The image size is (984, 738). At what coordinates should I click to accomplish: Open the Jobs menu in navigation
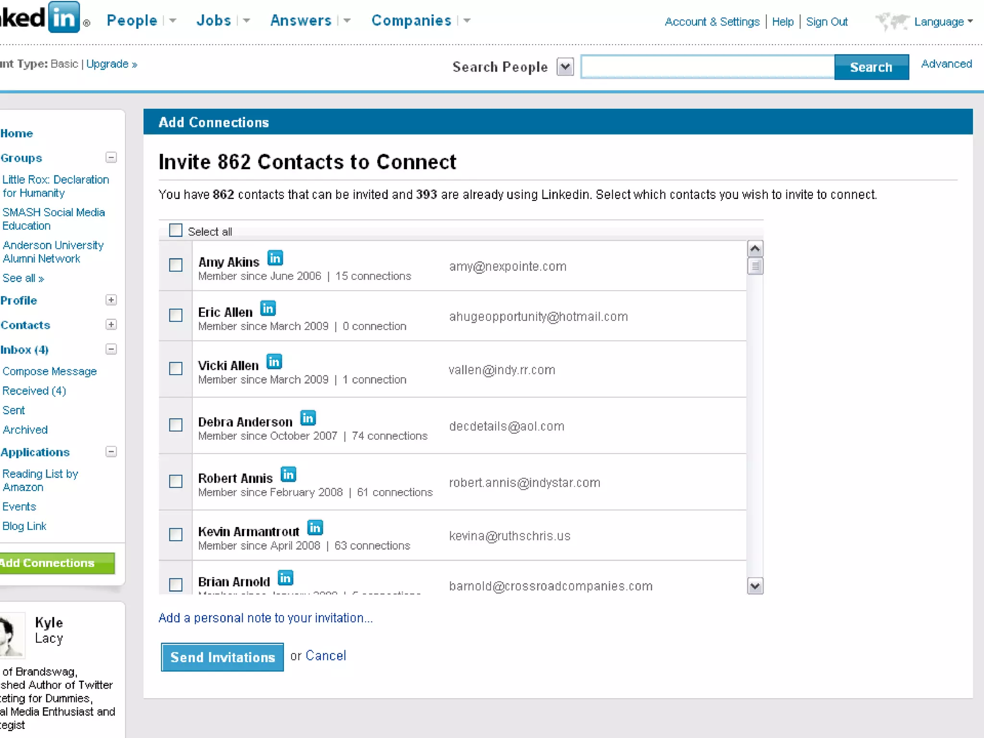point(214,21)
